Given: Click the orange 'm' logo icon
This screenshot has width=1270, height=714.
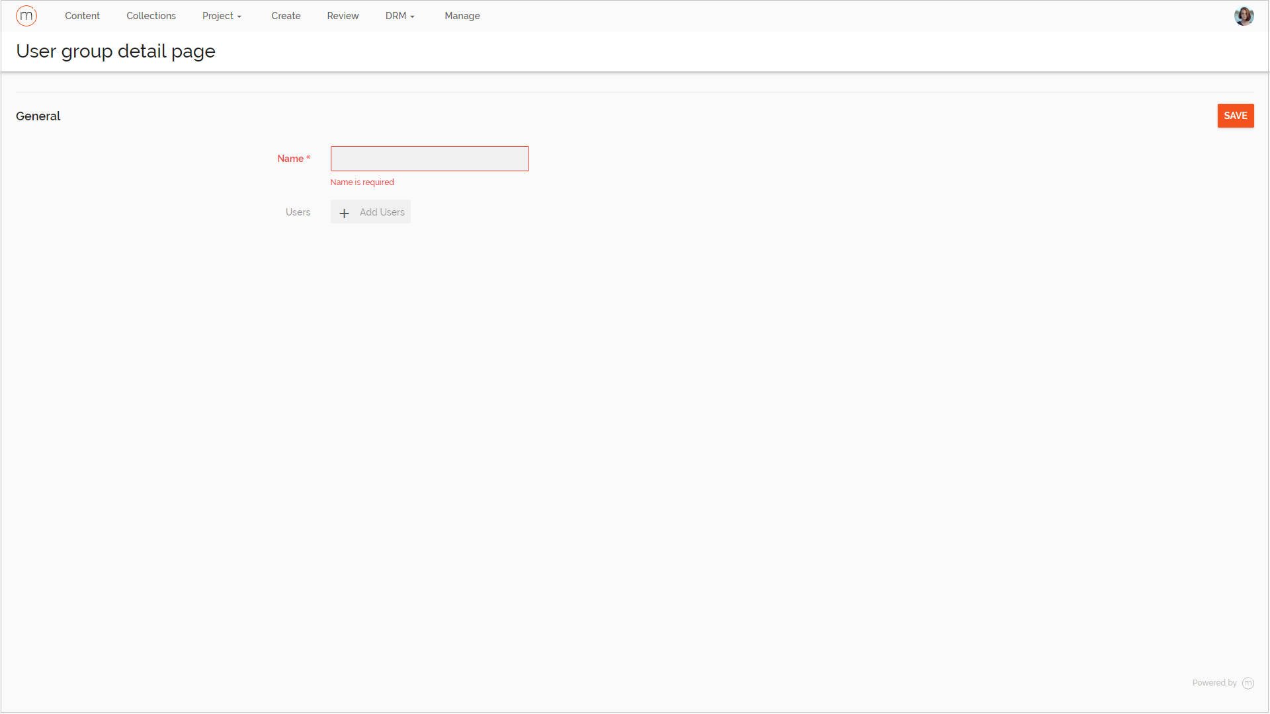Looking at the screenshot, I should 26,16.
